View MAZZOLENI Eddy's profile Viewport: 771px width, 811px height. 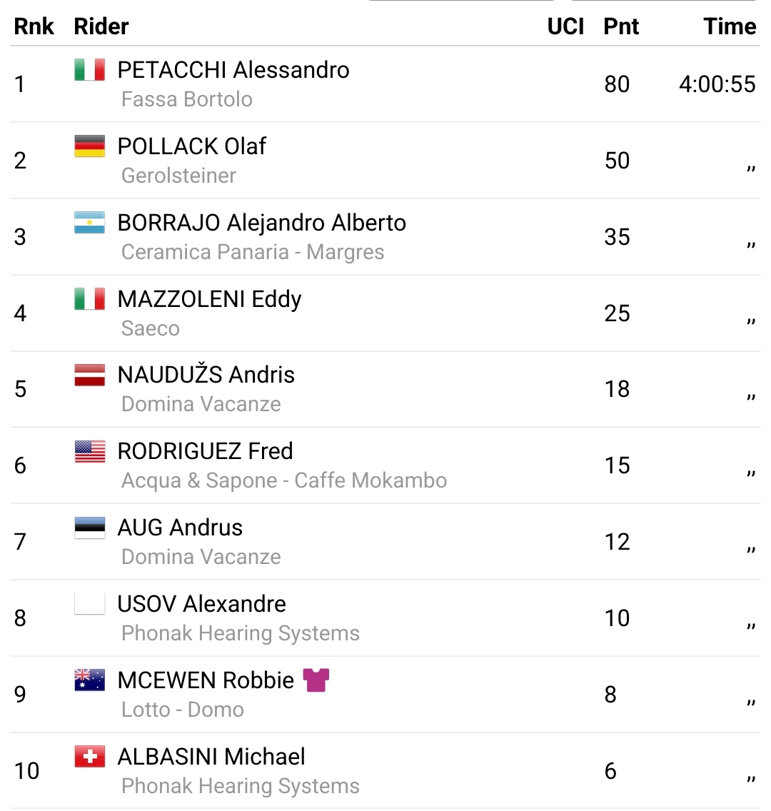209,299
